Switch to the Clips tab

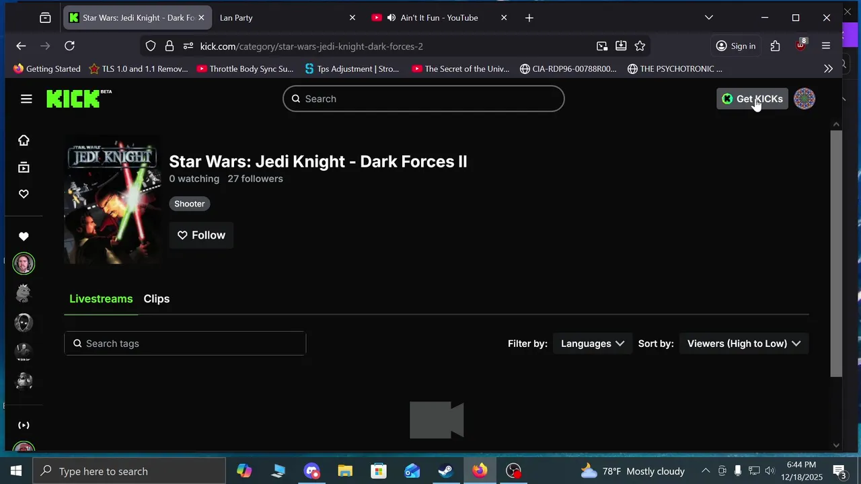[x=157, y=299]
